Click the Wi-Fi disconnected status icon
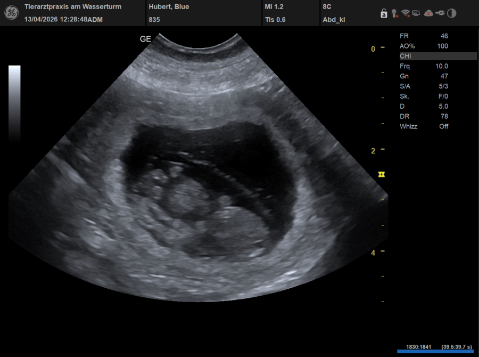This screenshot has width=479, height=357. 406,13
